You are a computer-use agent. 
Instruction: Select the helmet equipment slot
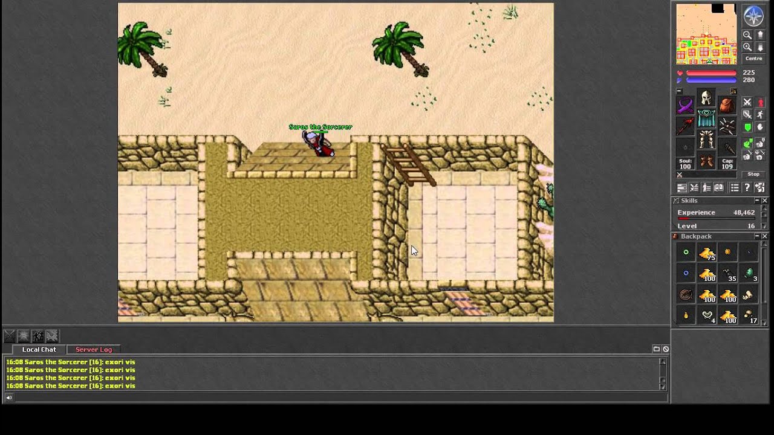(706, 97)
